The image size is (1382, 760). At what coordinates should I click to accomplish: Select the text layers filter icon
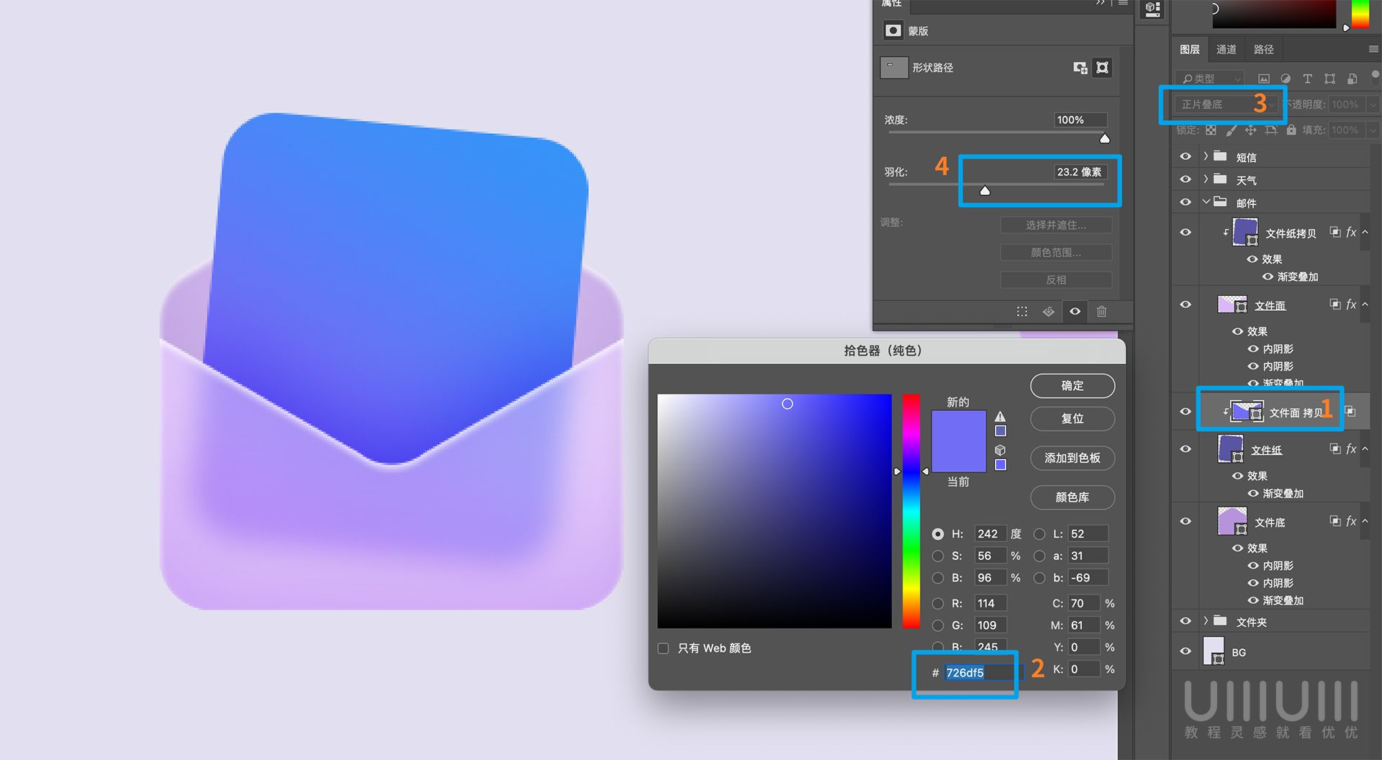1308,79
